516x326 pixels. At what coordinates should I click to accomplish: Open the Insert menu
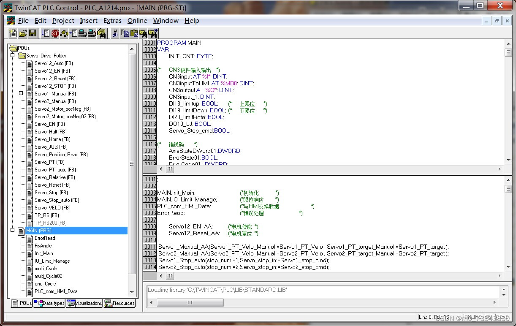[x=89, y=21]
